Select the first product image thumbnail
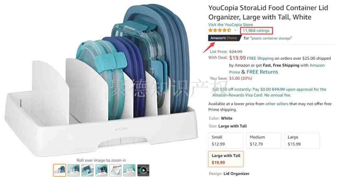Screen dimensions: 339x177 60,170
